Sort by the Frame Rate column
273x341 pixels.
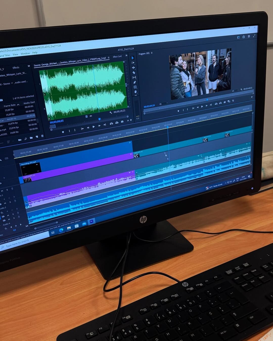(10, 106)
